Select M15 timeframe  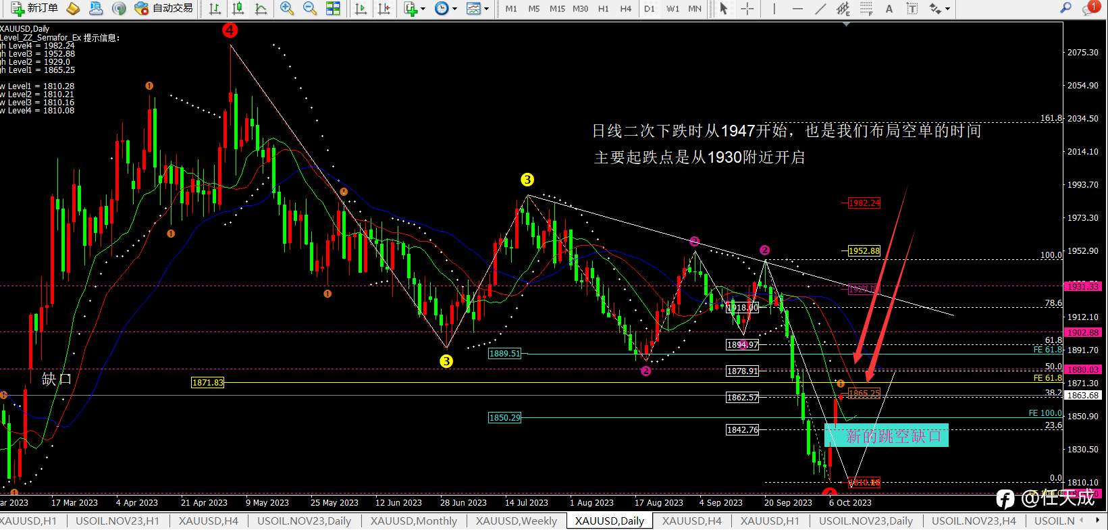(557, 9)
